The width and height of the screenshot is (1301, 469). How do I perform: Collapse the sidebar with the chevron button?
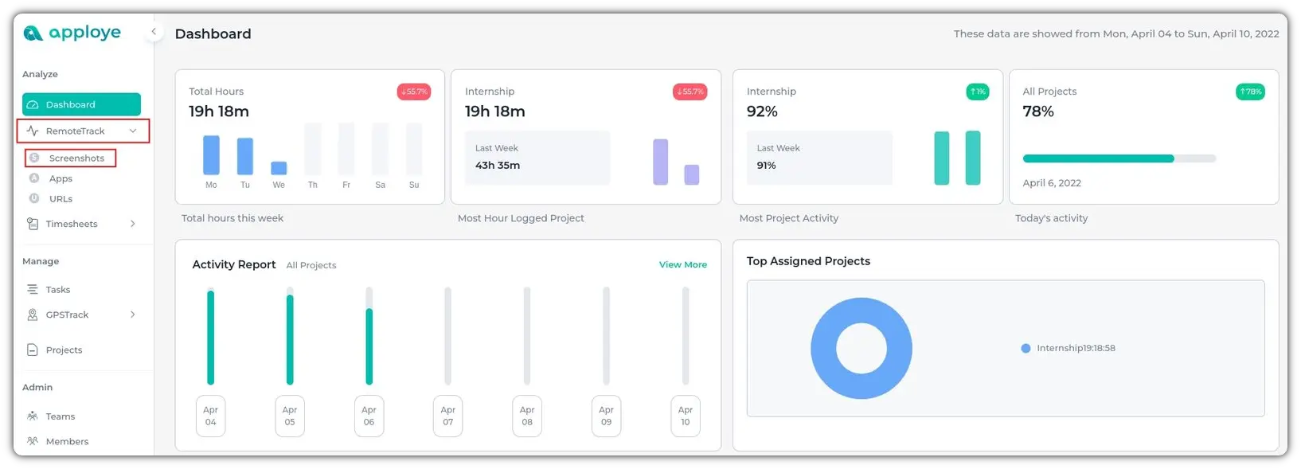[x=154, y=32]
